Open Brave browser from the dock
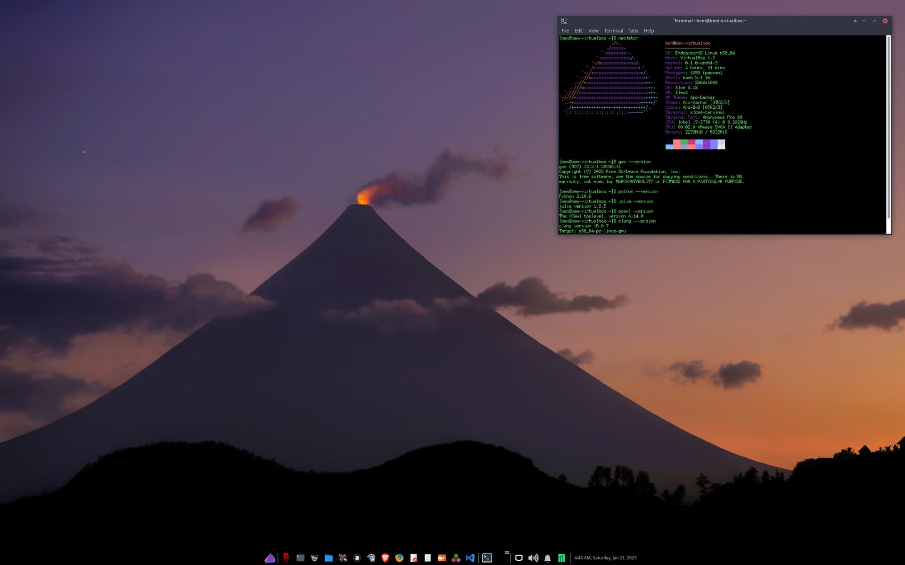The height and width of the screenshot is (565, 905). 384,557
